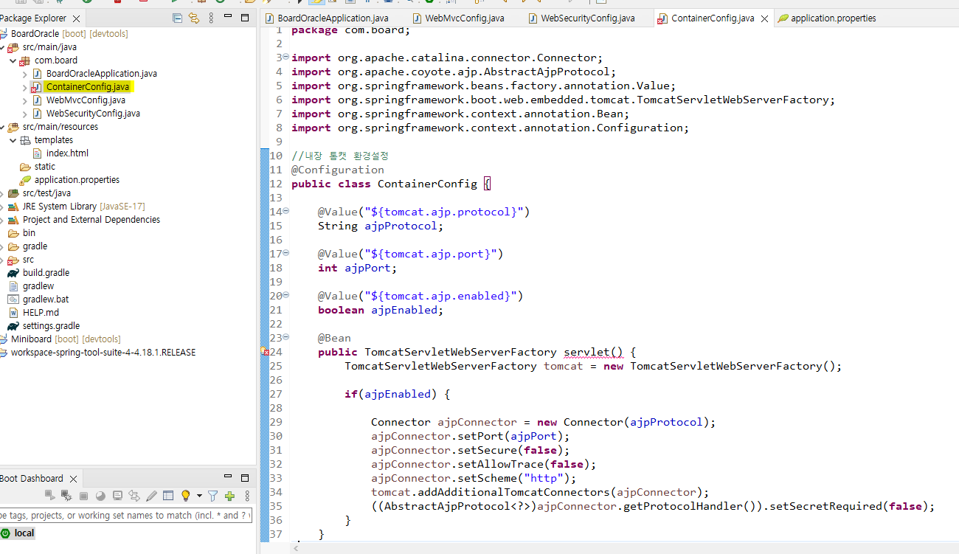Close the ContainerConfig.java editor tab
Viewport: 959px width, 554px height.
point(764,18)
